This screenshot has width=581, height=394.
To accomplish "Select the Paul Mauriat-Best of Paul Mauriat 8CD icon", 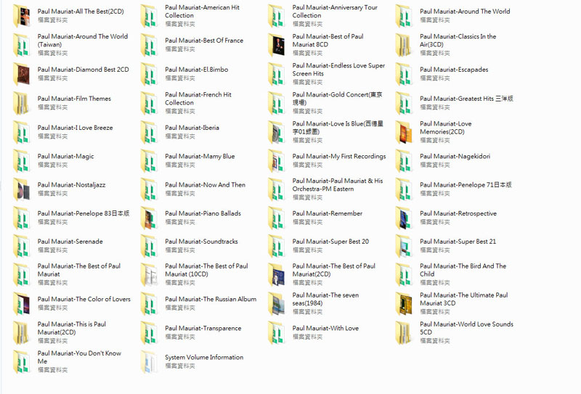I will pos(277,45).
